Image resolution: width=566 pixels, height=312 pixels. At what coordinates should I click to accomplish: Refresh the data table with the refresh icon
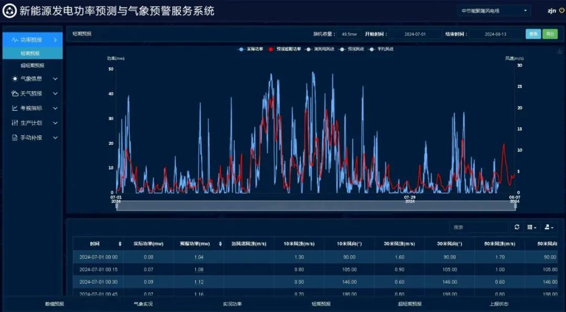click(x=516, y=227)
